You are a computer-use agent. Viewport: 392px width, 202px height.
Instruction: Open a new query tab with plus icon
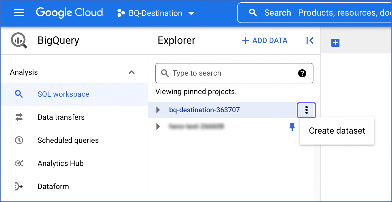[335, 43]
